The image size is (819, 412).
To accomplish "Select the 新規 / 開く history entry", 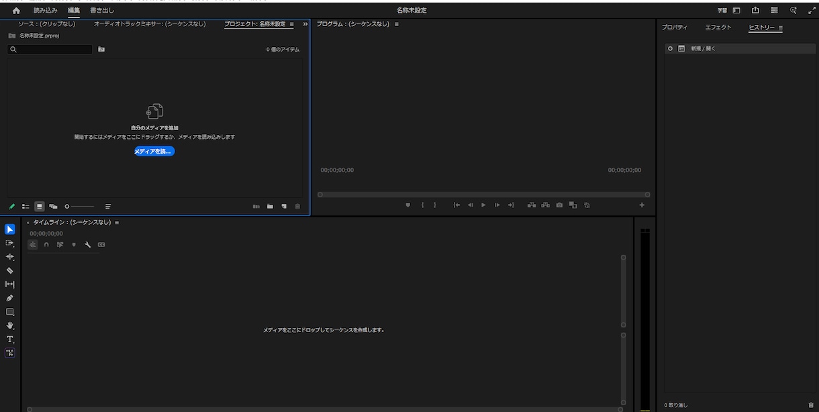I will [703, 49].
